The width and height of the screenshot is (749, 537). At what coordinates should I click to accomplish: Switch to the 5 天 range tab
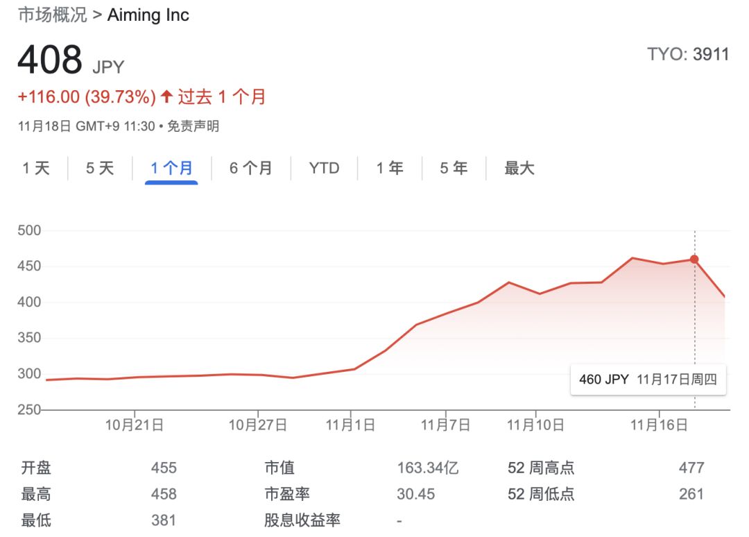tap(100, 168)
